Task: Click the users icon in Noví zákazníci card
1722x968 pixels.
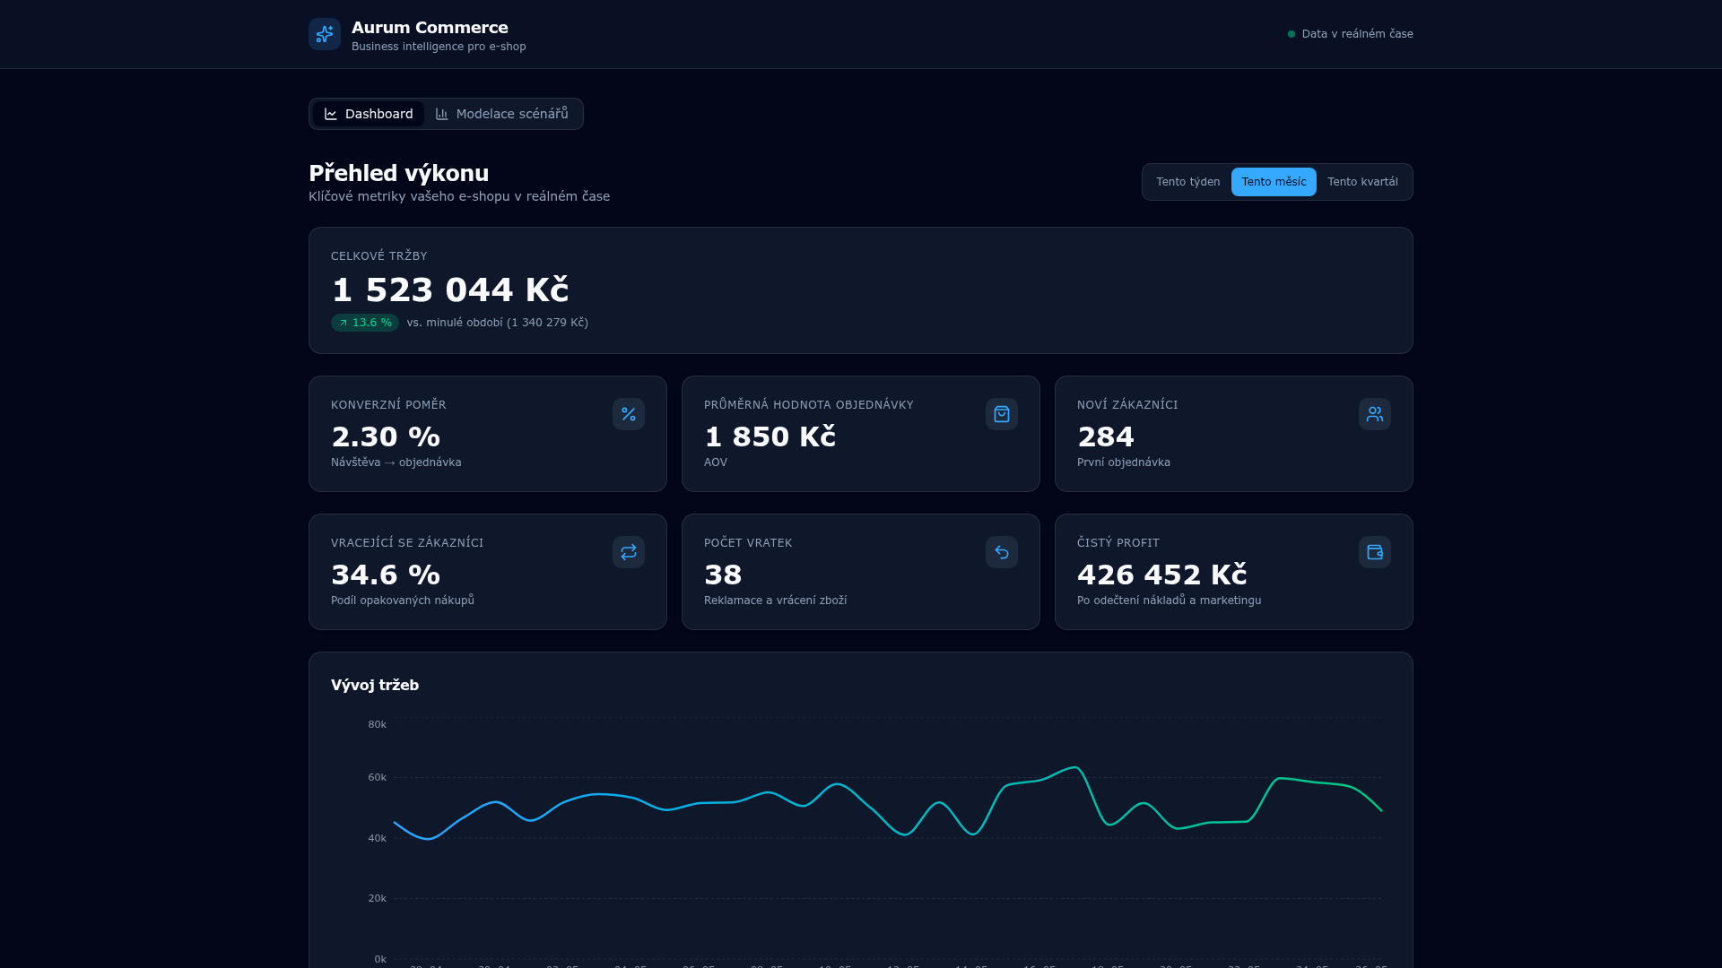Action: tap(1375, 414)
